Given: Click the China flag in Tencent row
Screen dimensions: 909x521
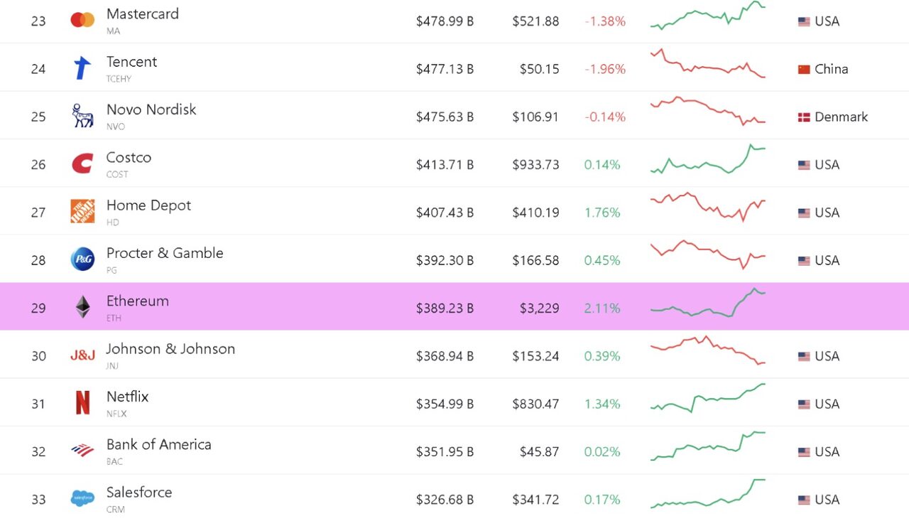Looking at the screenshot, I should [x=804, y=70].
